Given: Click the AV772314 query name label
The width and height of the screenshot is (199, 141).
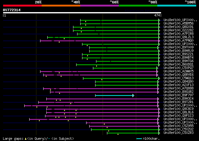Looking at the screenshot, I should 12,10.
